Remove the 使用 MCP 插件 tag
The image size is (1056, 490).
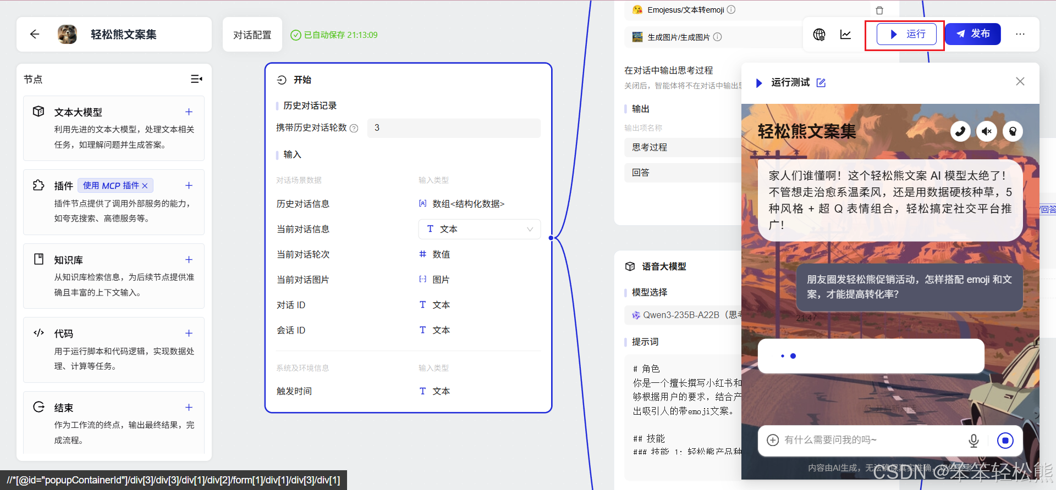point(145,186)
